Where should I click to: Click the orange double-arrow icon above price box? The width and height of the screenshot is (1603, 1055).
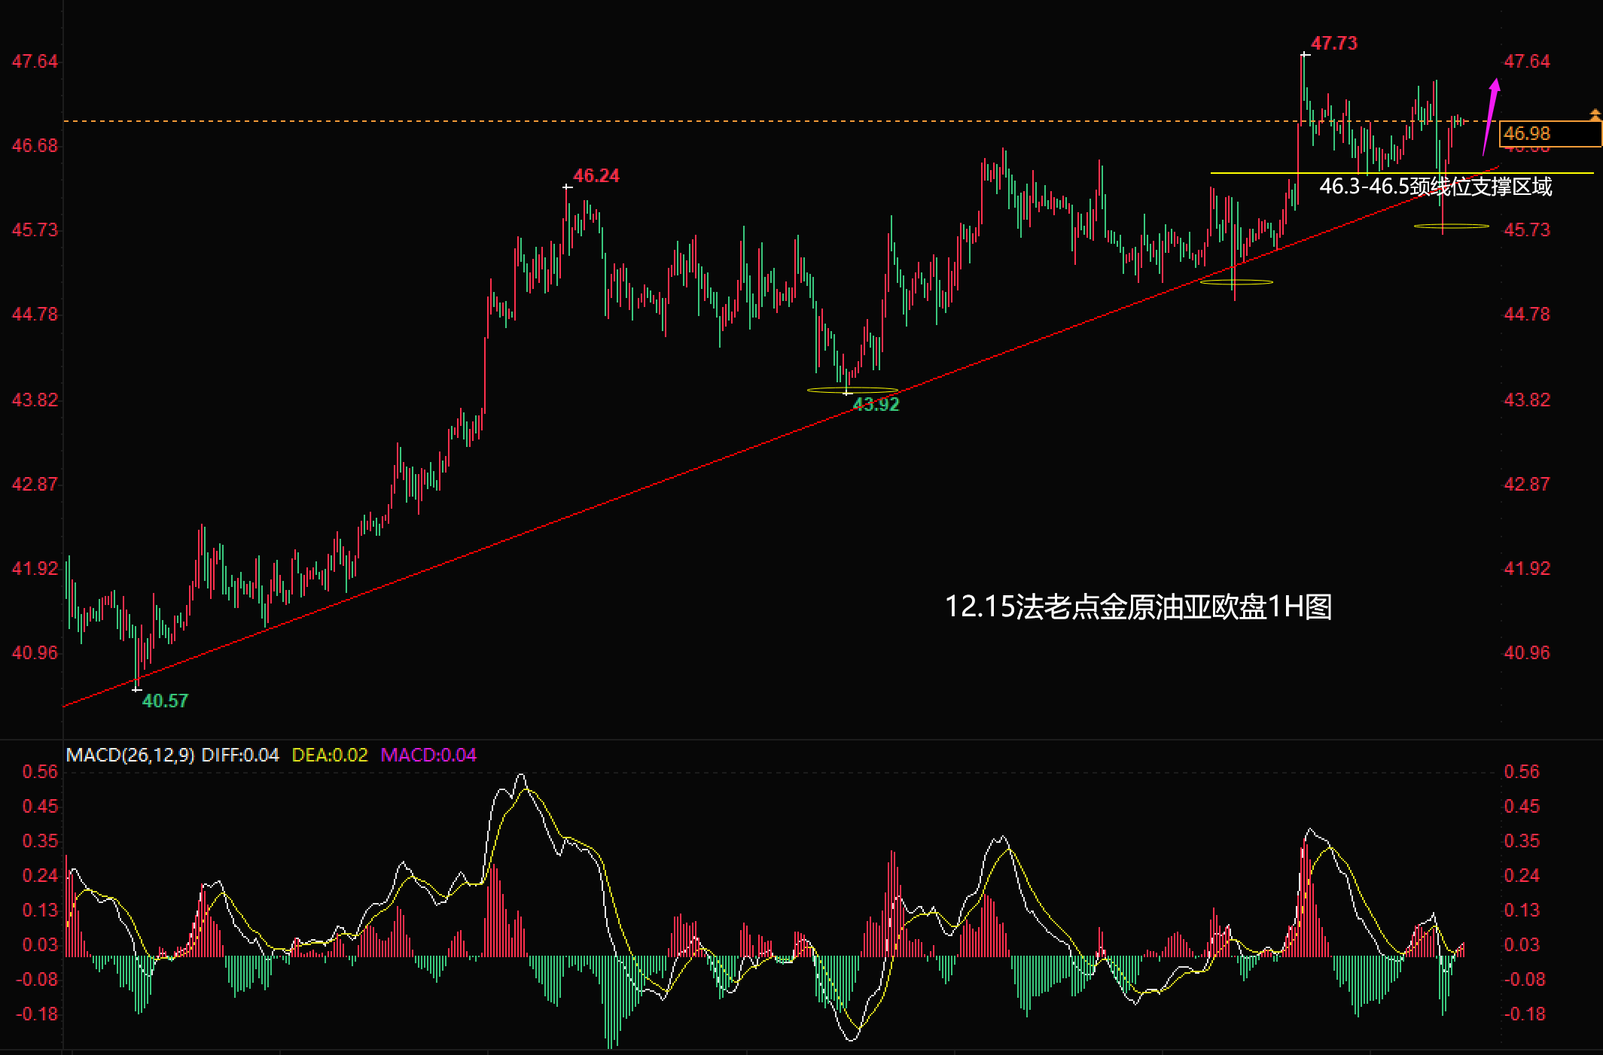point(1595,114)
